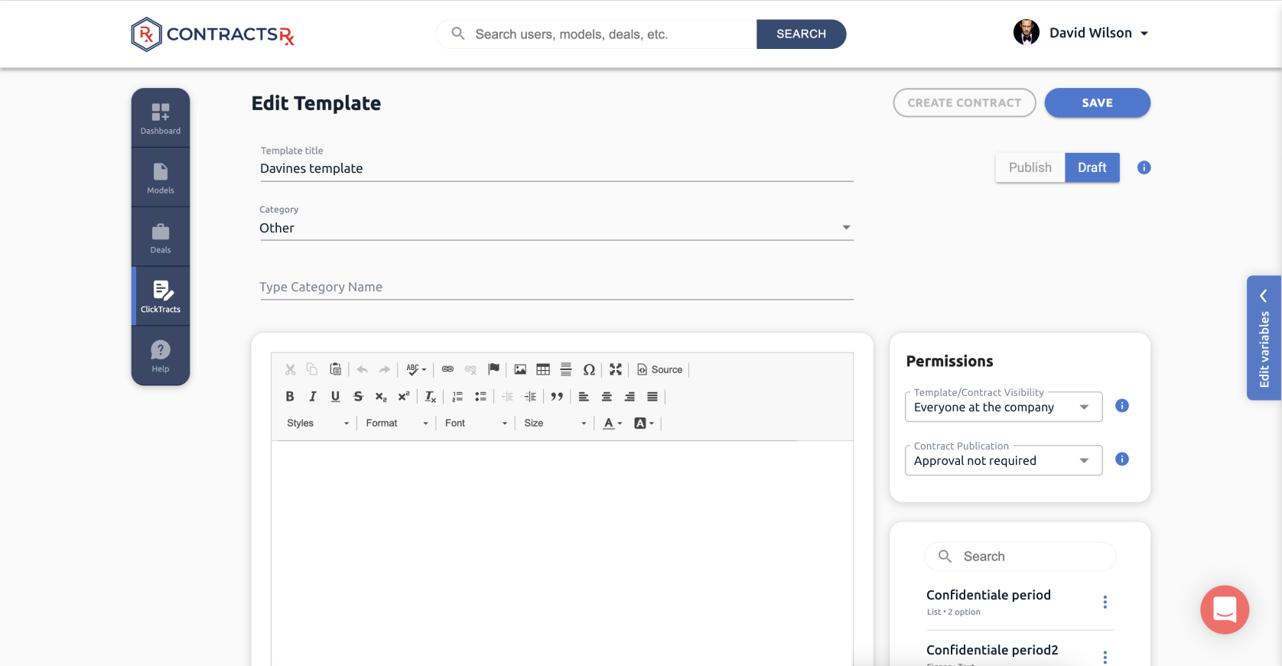The width and height of the screenshot is (1282, 666).
Task: Center the text alignment
Action: tap(607, 396)
